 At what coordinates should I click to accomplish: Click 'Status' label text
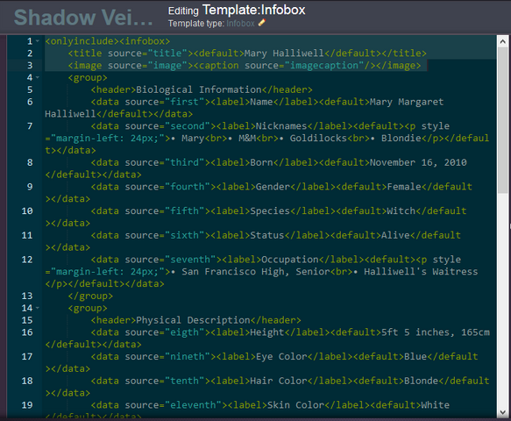(267, 235)
